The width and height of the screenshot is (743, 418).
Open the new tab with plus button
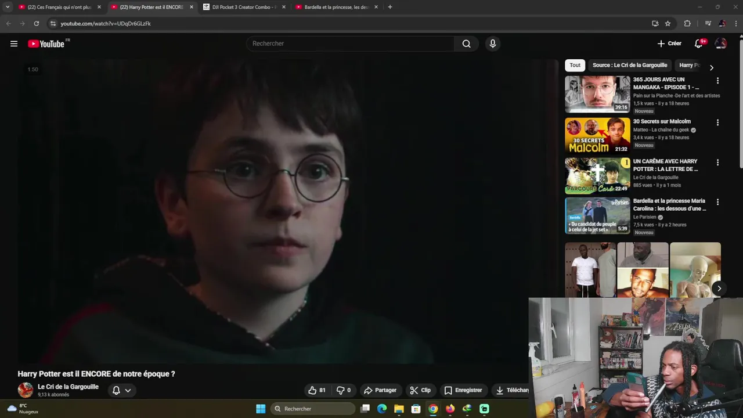point(390,7)
